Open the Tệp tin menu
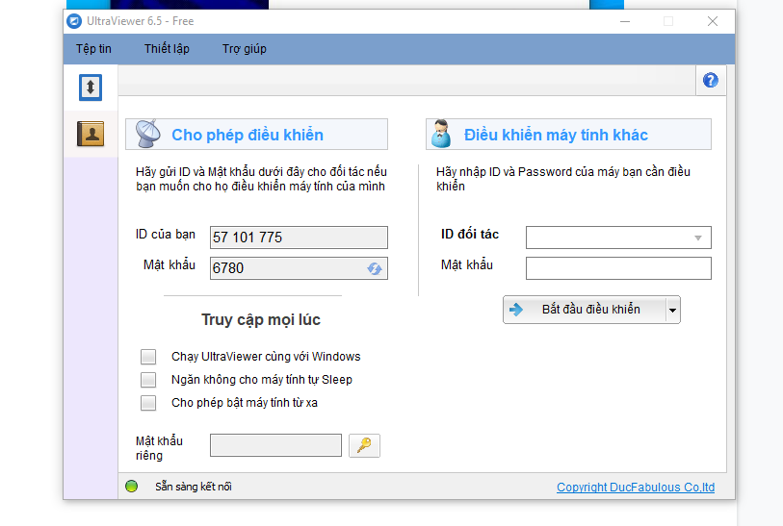 coord(93,49)
